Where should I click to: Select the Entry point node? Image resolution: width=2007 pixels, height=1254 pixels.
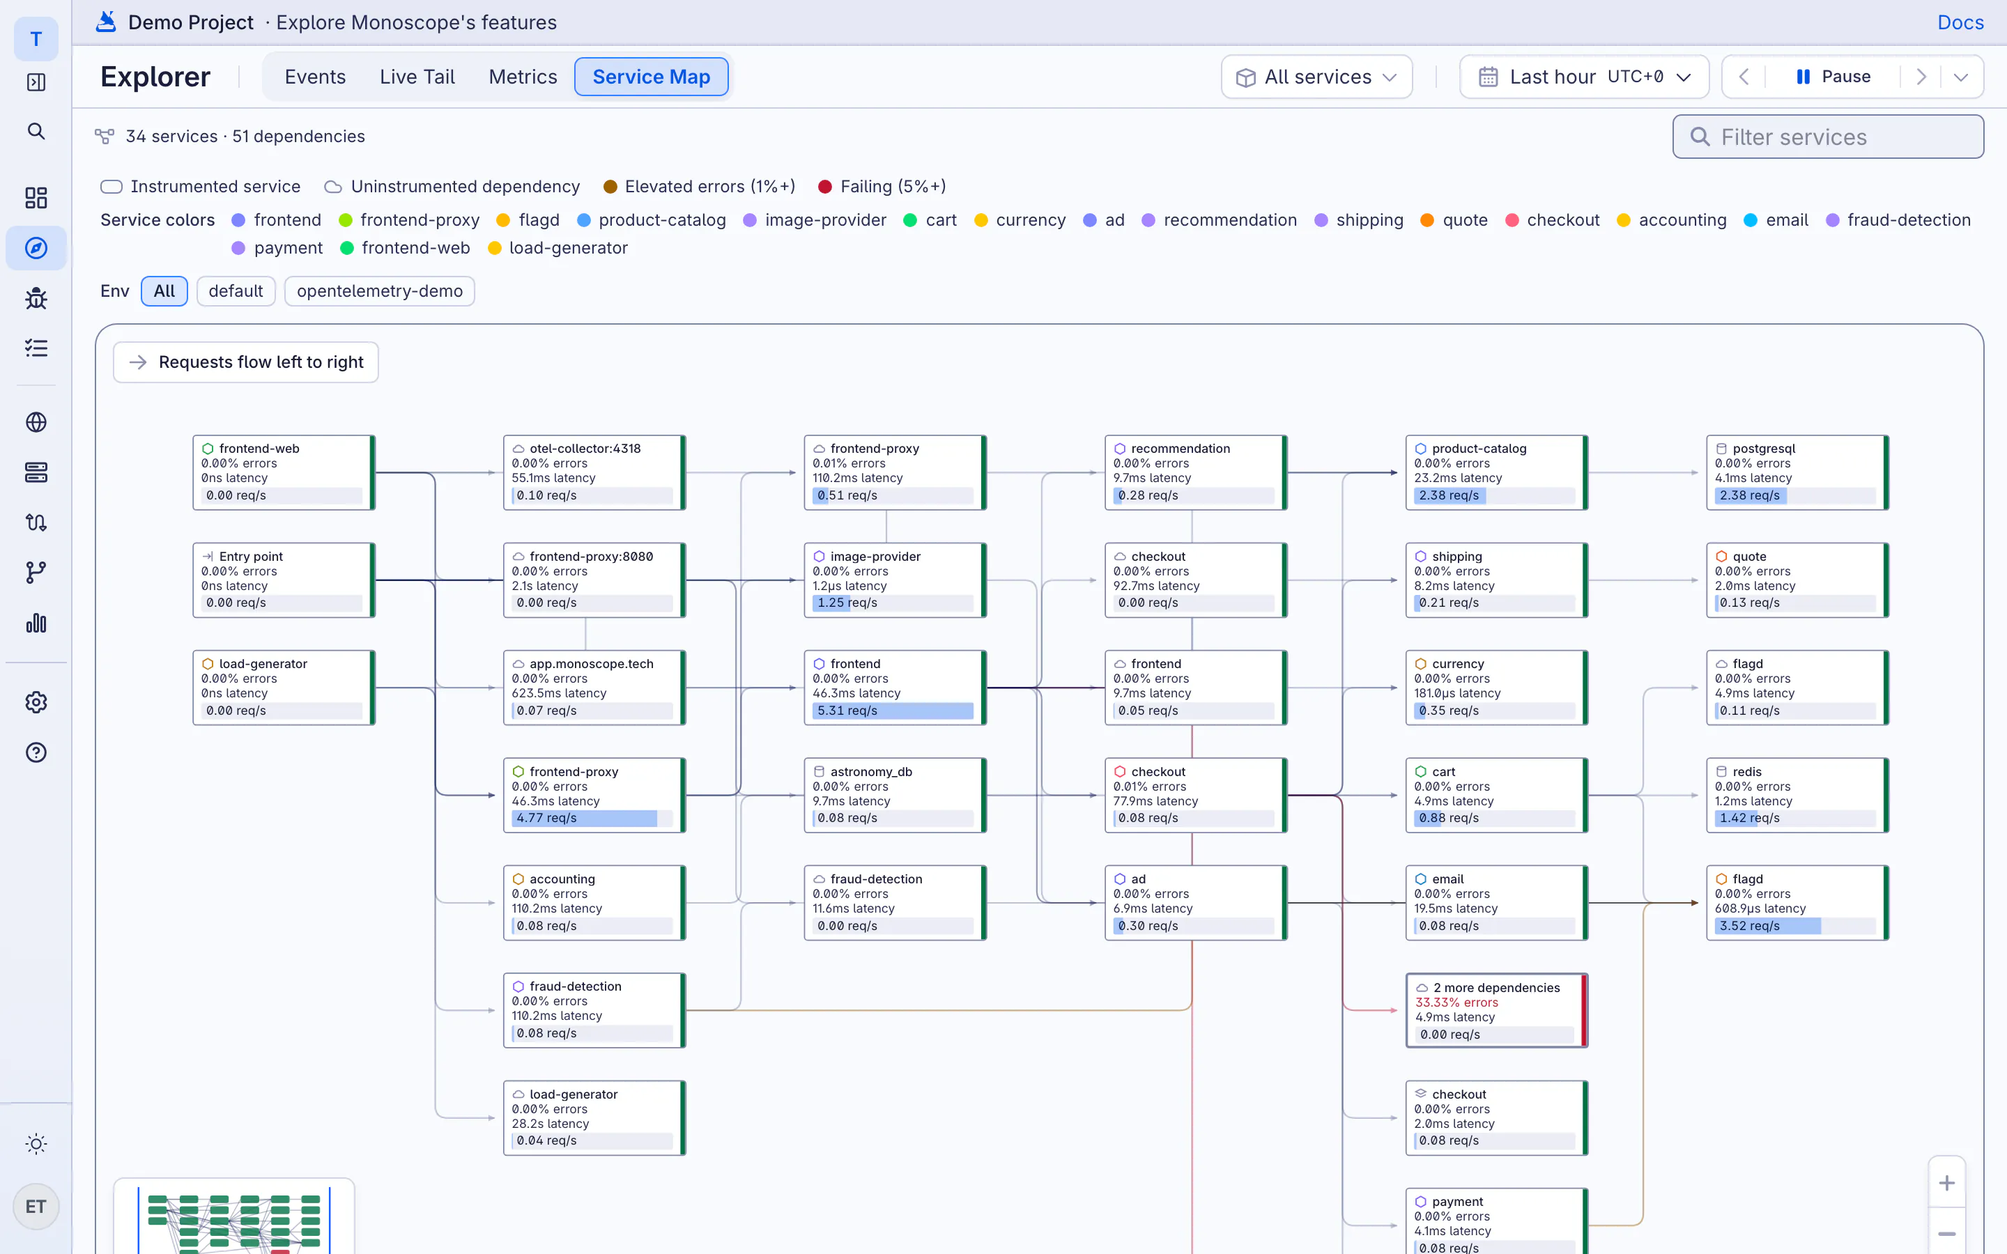[x=284, y=580]
